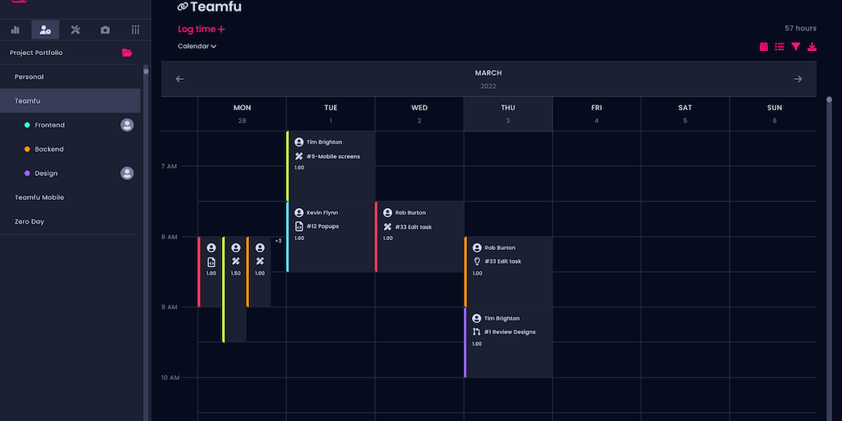
Task: Click the Log time button
Action: 201,30
